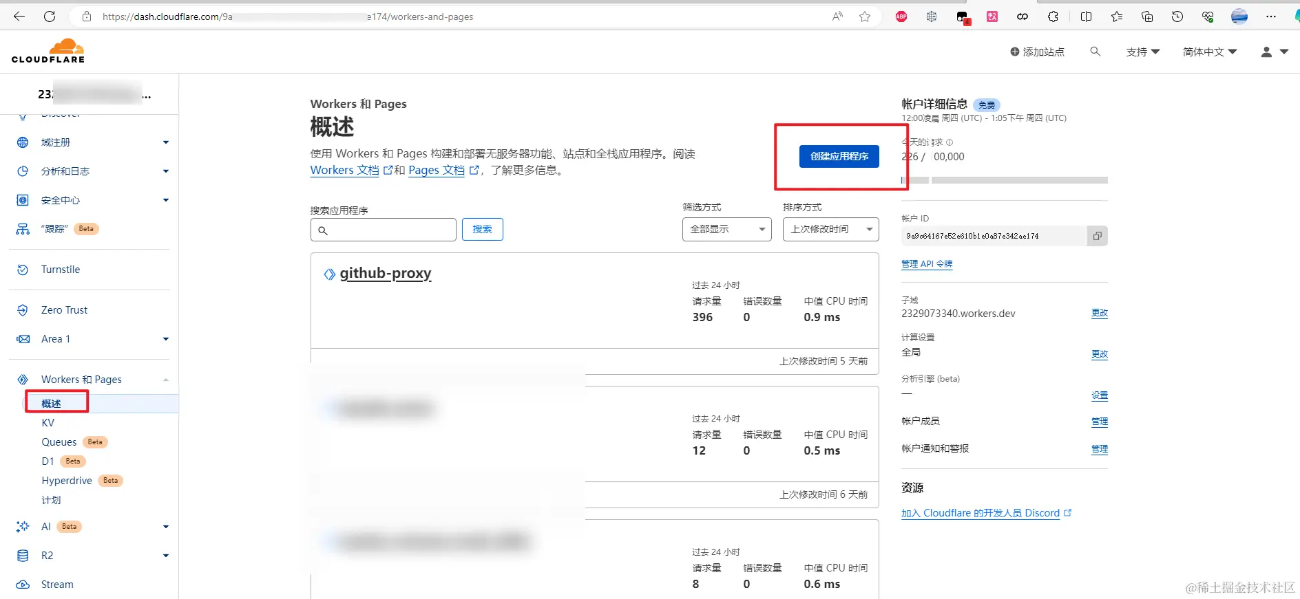The image size is (1300, 599).
Task: Click 管理 next to 帐户成员
Action: [x=1100, y=422]
